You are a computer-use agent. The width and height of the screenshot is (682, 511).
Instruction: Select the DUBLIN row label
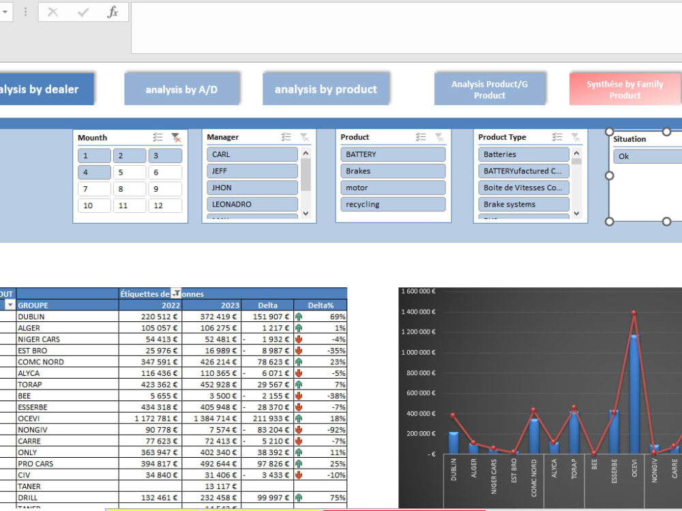pyautogui.click(x=68, y=317)
